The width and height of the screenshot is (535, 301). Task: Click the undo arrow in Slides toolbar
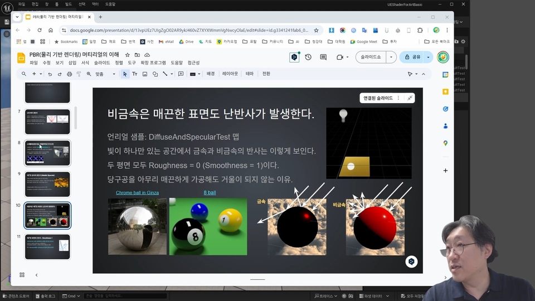[50, 74]
